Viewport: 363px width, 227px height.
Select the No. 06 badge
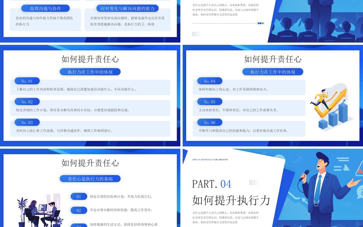[210, 123]
